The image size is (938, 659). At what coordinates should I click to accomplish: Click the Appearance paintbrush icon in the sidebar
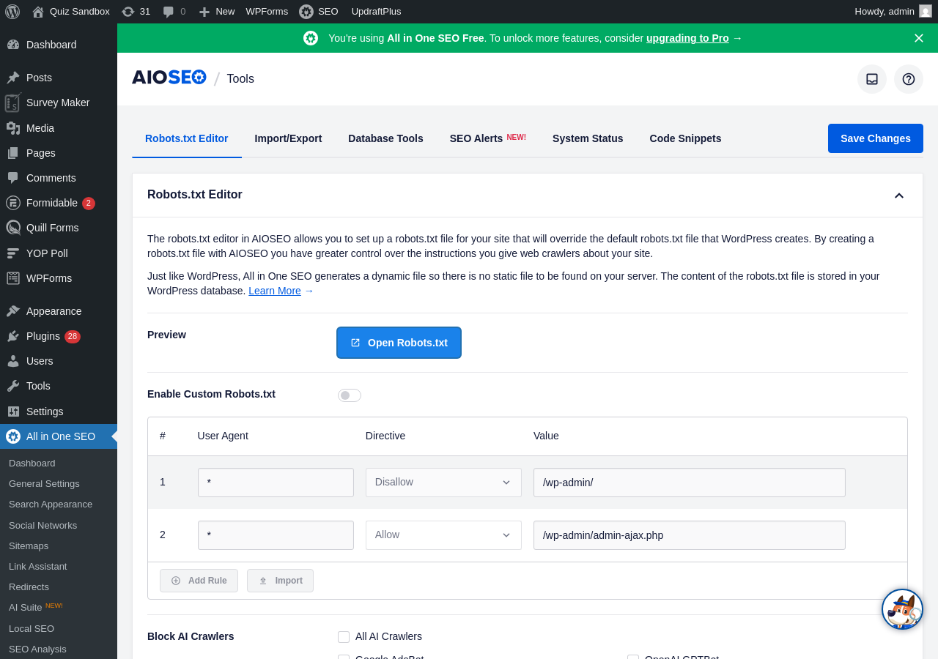click(13, 311)
